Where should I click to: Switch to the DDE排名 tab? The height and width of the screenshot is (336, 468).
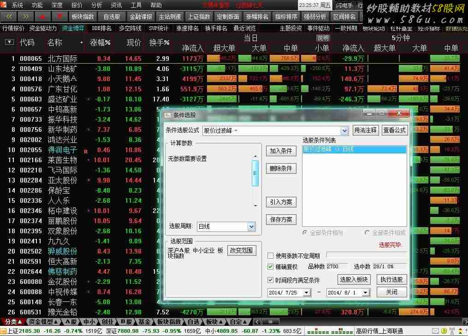pyautogui.click(x=101, y=28)
